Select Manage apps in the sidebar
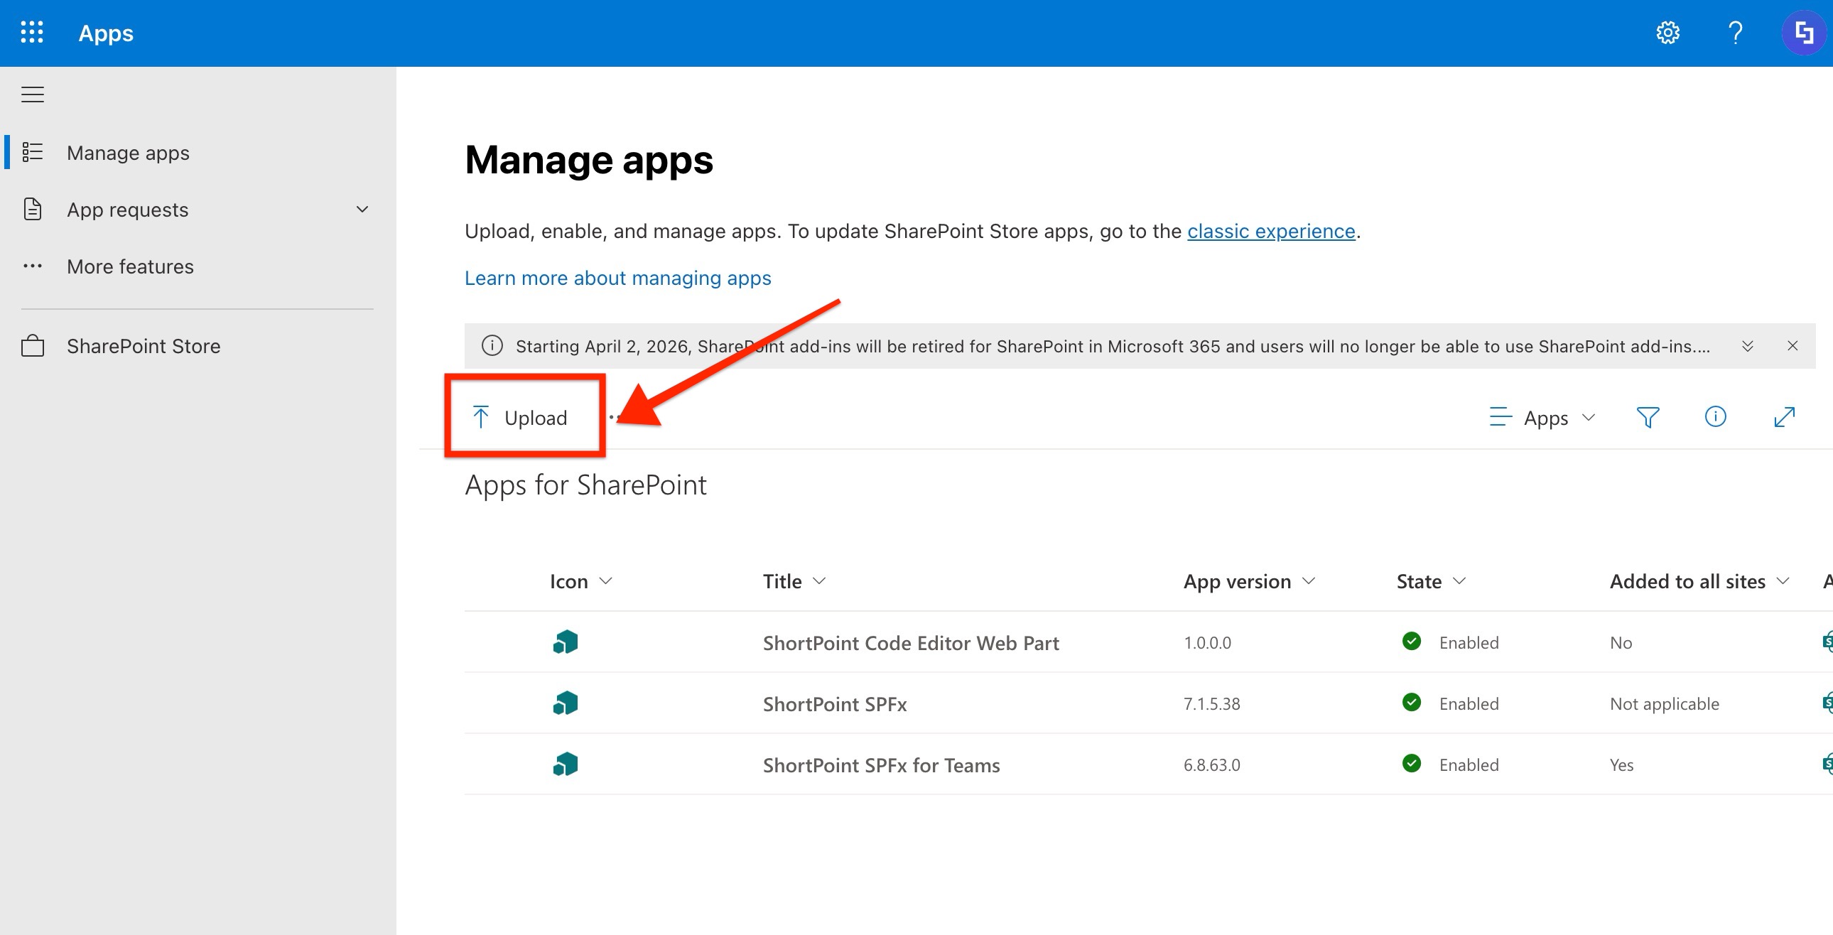Screen dimensions: 1833x935 [128, 153]
